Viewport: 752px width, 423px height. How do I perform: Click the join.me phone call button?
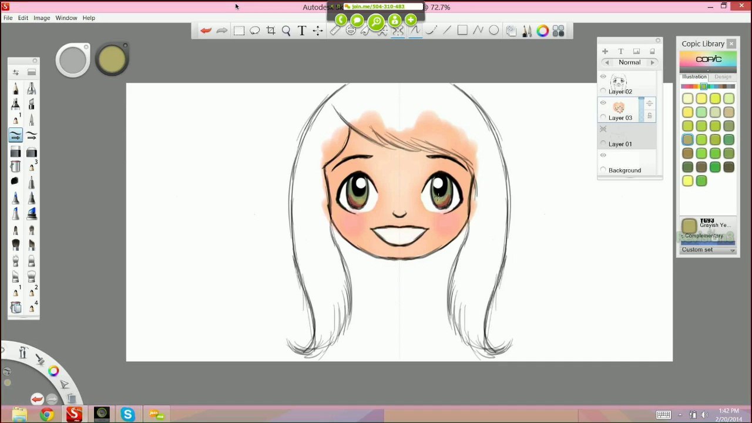point(341,21)
